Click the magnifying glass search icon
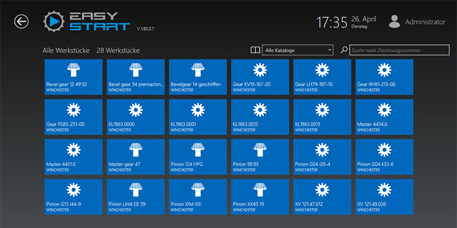Viewport: 457px width, 228px height. (344, 50)
